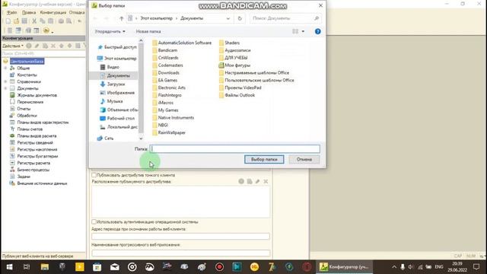
Task: Click the pencil Edit icon in configuration panel
Action: pyautogui.click(x=37, y=46)
